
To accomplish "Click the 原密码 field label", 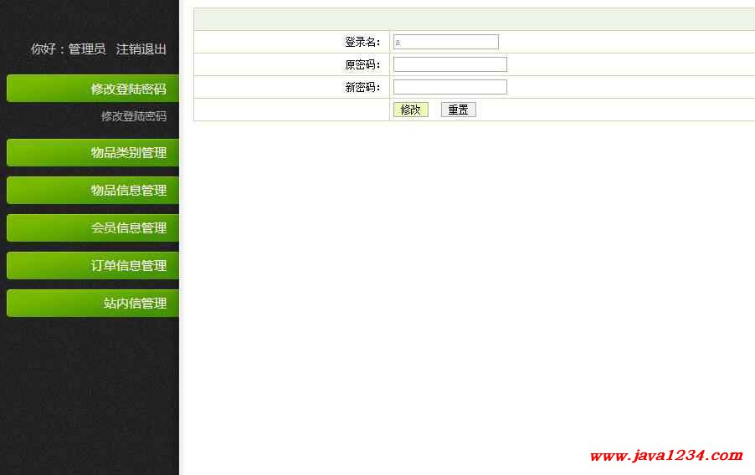I will click(362, 64).
